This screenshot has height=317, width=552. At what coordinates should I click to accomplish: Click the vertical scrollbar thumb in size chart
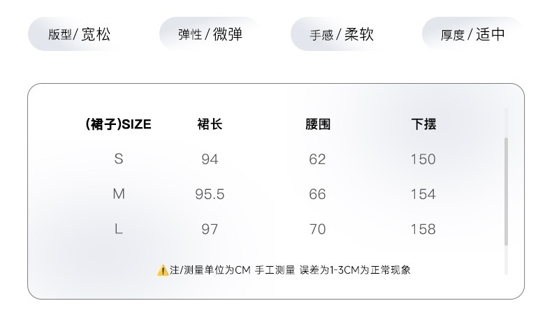pyautogui.click(x=507, y=191)
